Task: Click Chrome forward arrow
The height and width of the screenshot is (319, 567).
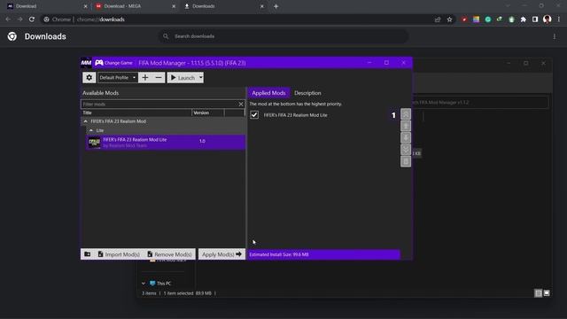Action: [19, 19]
